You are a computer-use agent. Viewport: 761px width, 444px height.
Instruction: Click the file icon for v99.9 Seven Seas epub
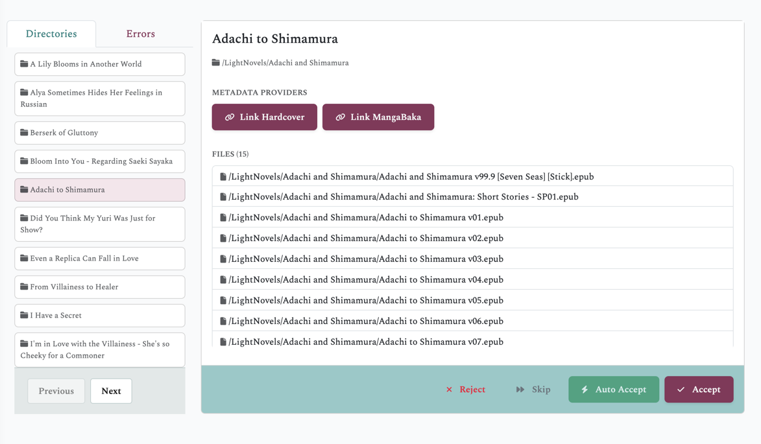tap(223, 177)
